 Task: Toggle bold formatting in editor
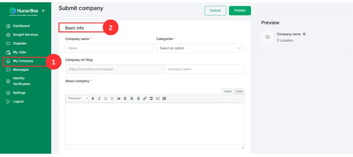pos(93,98)
